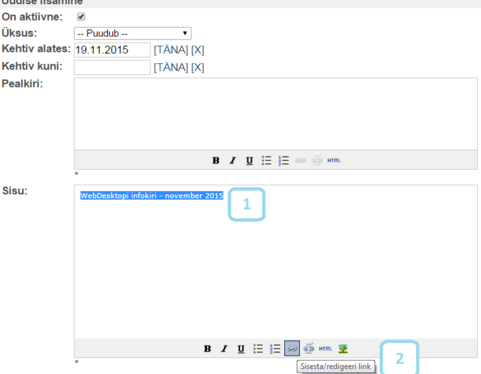Toggle bold in the Pealkiri editor toolbar
The image size is (481, 374).
coord(216,160)
